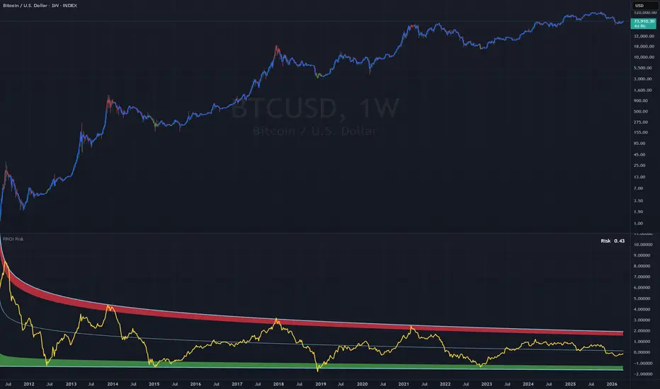
Task: Click 32,000.00 on the price axis
Action: 644,36
